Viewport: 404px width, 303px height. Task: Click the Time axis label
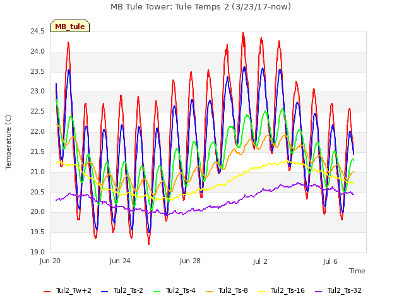357,271
